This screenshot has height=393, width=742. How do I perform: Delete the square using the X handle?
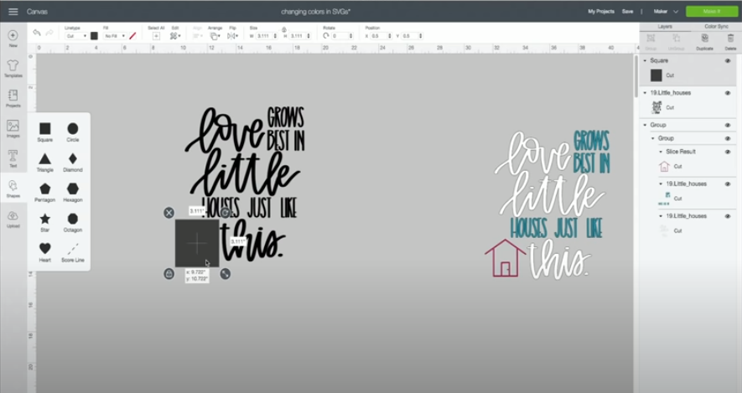169,213
